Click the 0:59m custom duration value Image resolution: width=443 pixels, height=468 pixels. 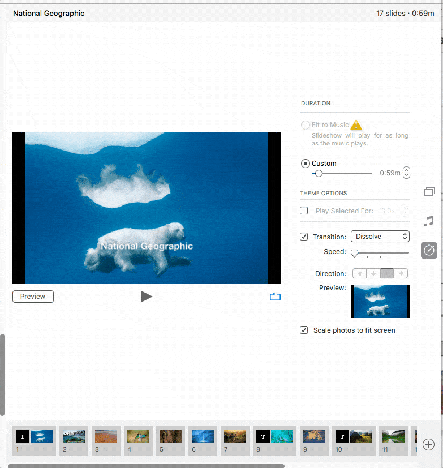click(x=390, y=173)
